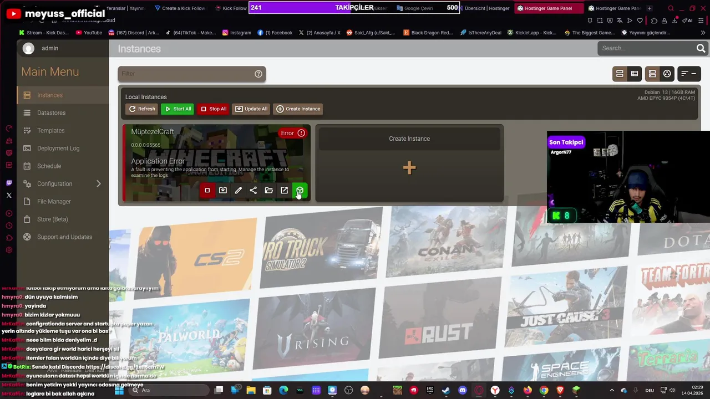This screenshot has height=399, width=710.
Task: Click the red Stop All button
Action: (213, 109)
